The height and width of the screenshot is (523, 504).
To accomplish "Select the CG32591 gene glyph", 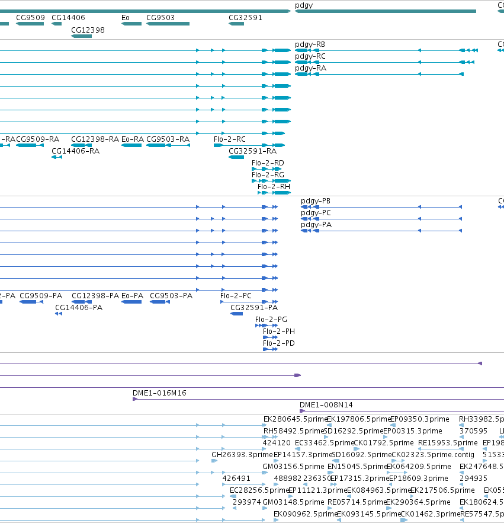I will 236,24.
